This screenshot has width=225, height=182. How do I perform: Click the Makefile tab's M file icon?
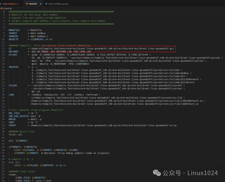[27, 4]
